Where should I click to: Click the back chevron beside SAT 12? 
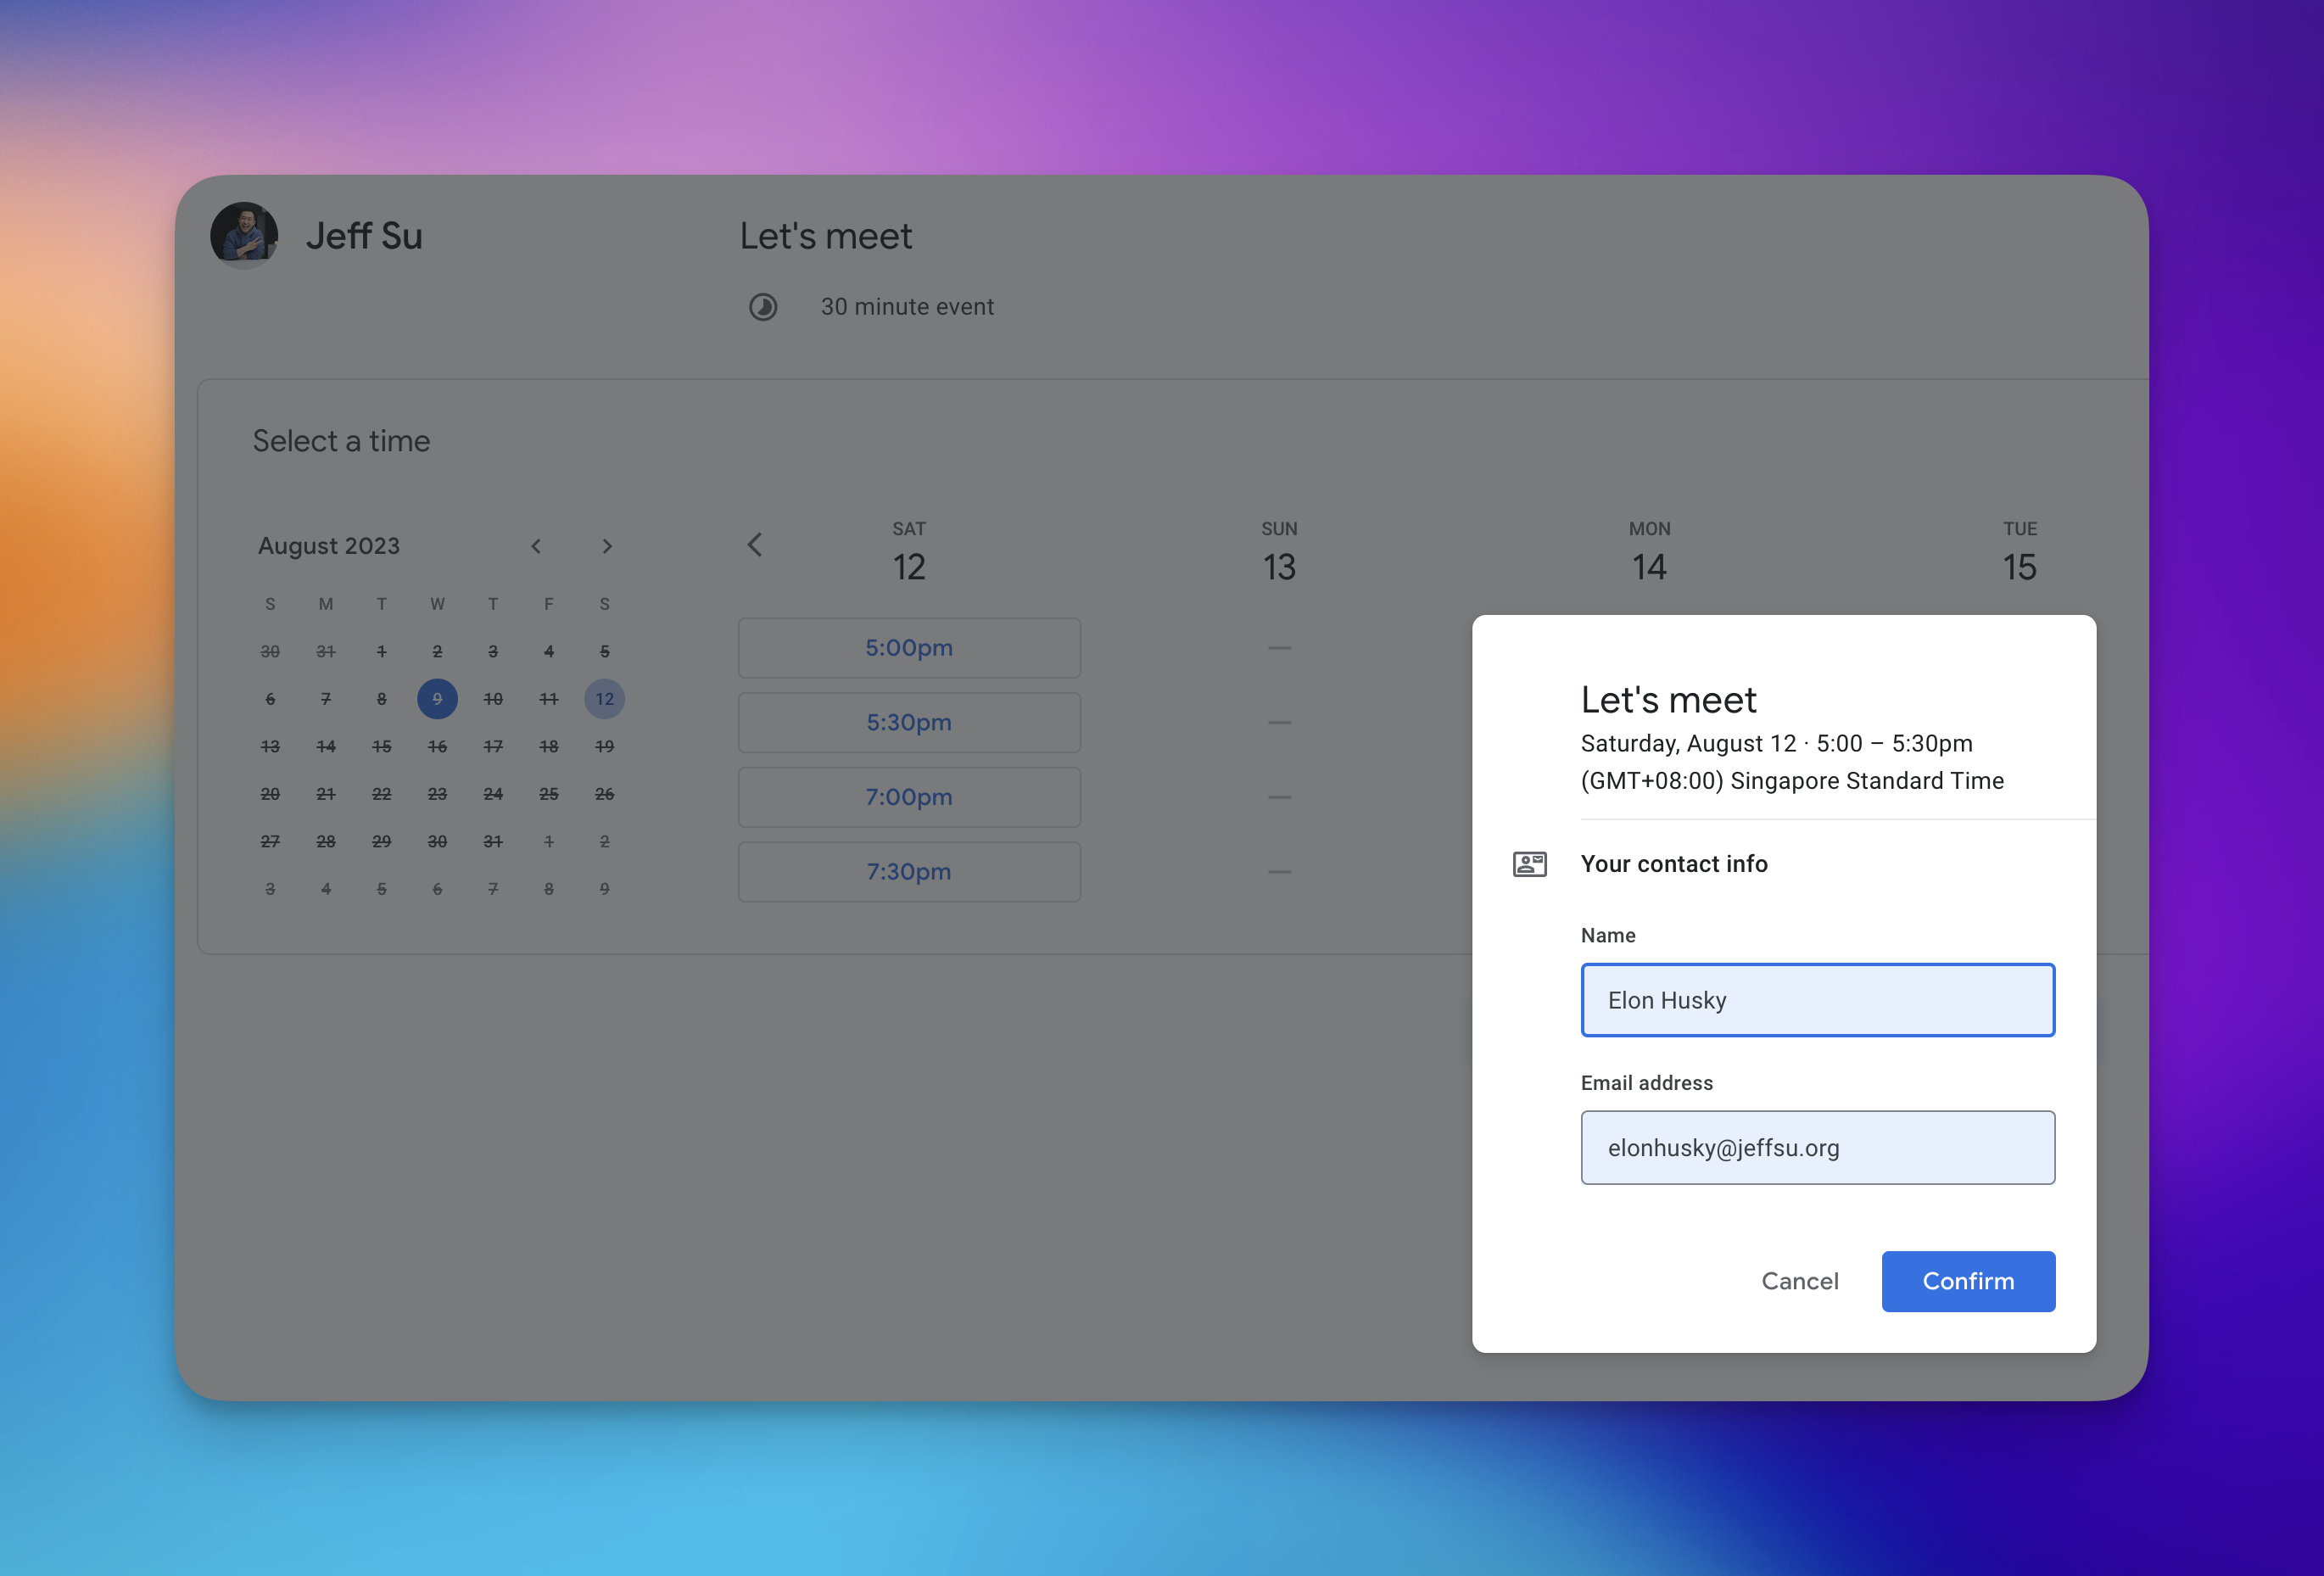point(755,545)
